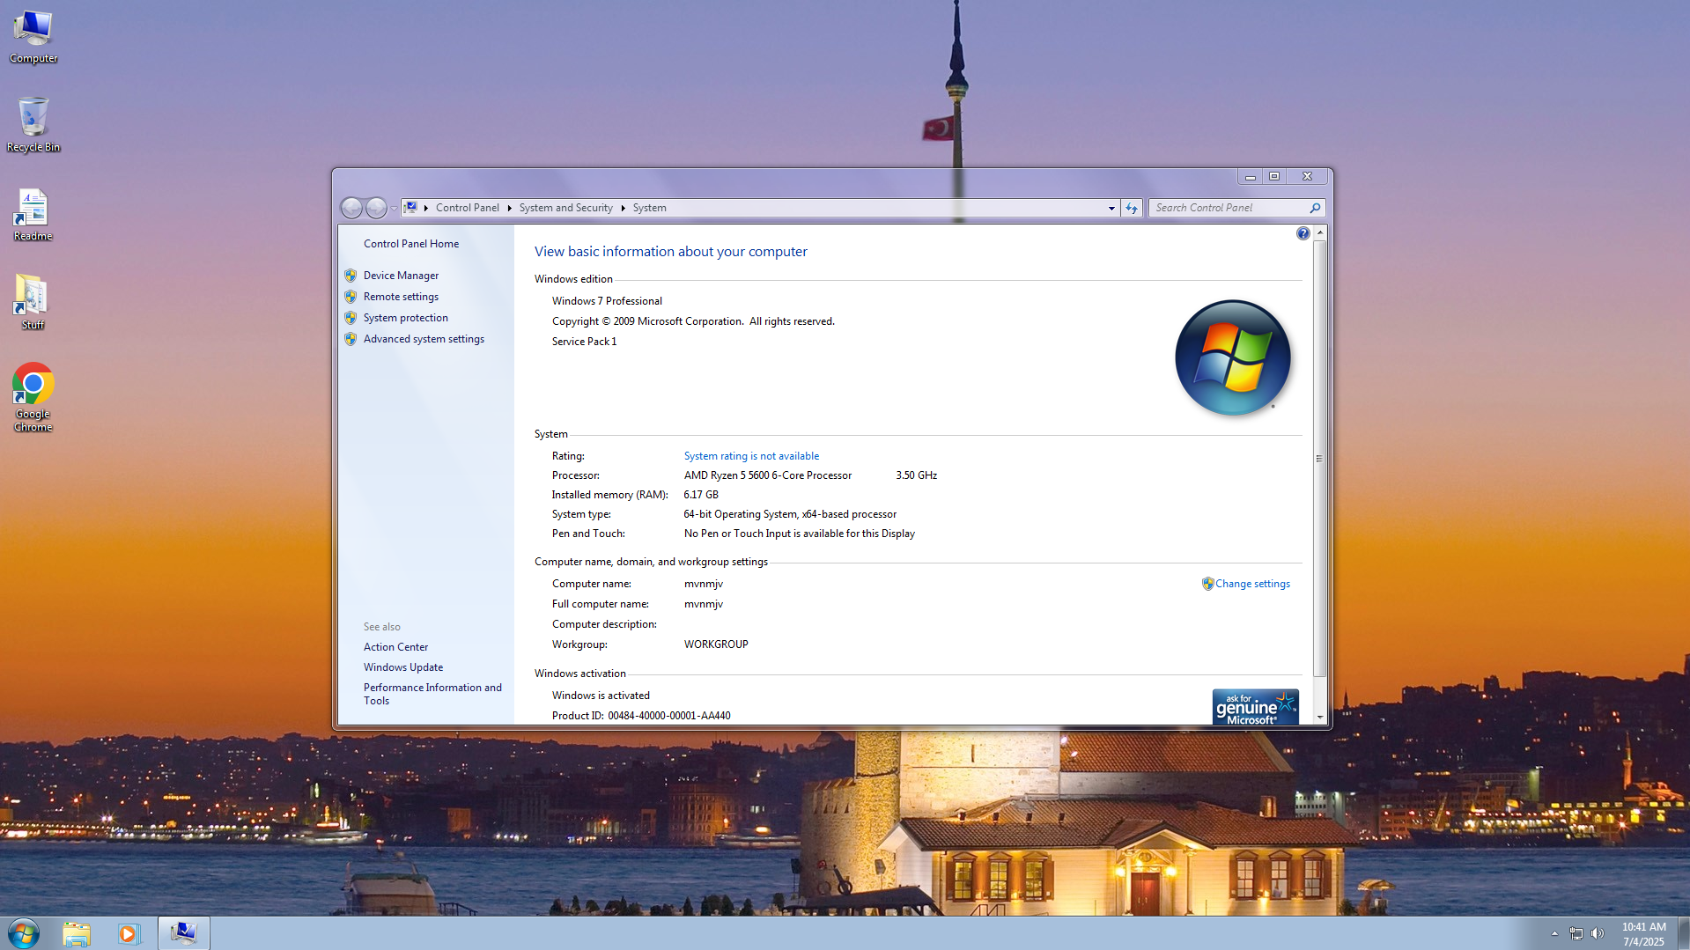Open the volume speaker tray icon
The image size is (1690, 950).
[1598, 933]
